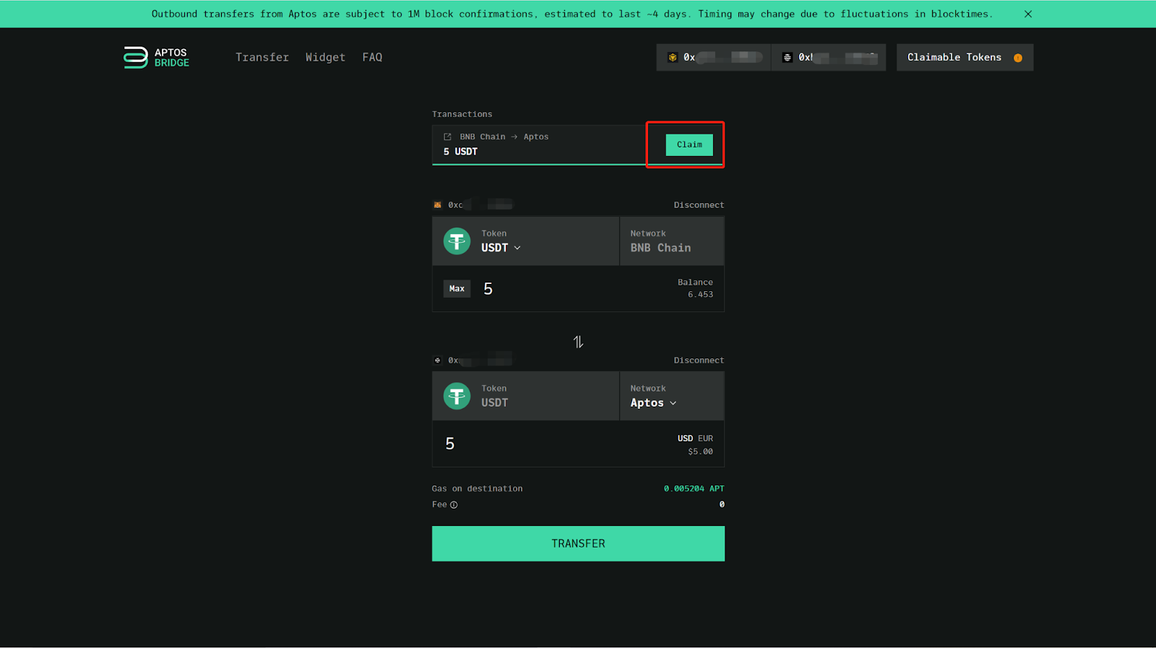
Task: Disconnect the source BNB Chain wallet
Action: [x=699, y=205]
